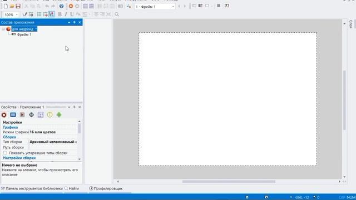Viewport: 356px width, 200px height.
Task: Click 'NUM' indicator in the status bar
Action: point(351,197)
